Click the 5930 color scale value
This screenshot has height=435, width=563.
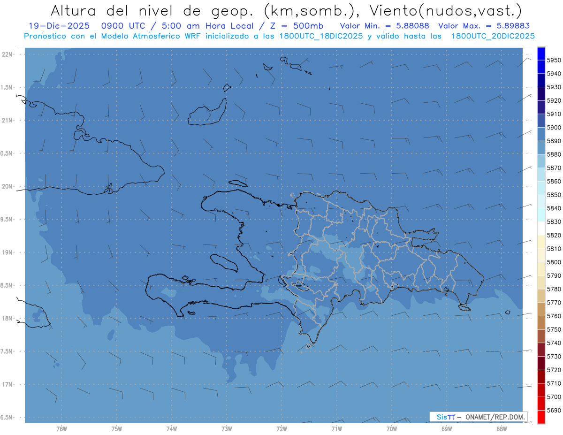click(554, 87)
